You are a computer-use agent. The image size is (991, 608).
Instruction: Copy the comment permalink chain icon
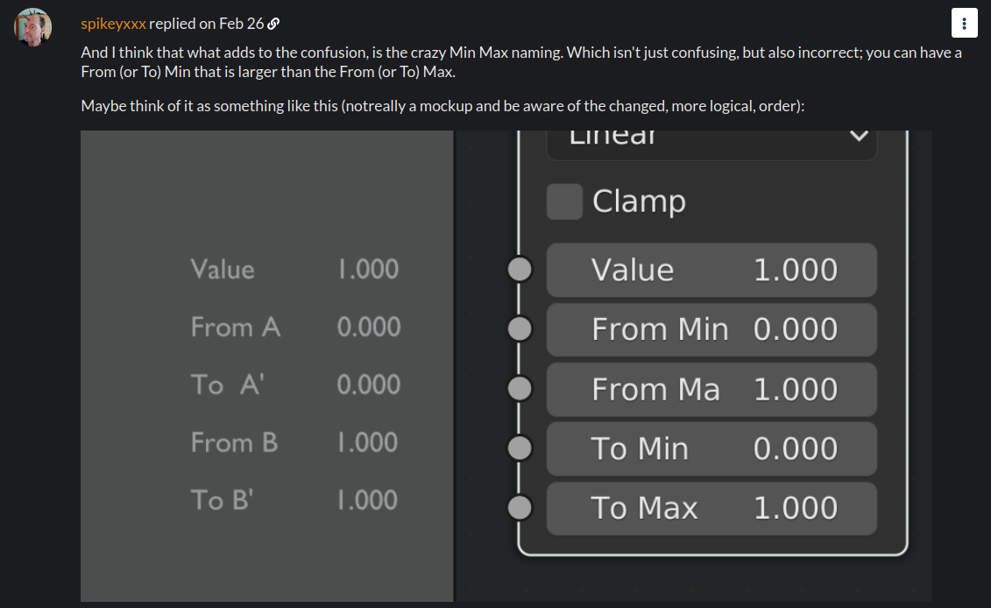[273, 24]
